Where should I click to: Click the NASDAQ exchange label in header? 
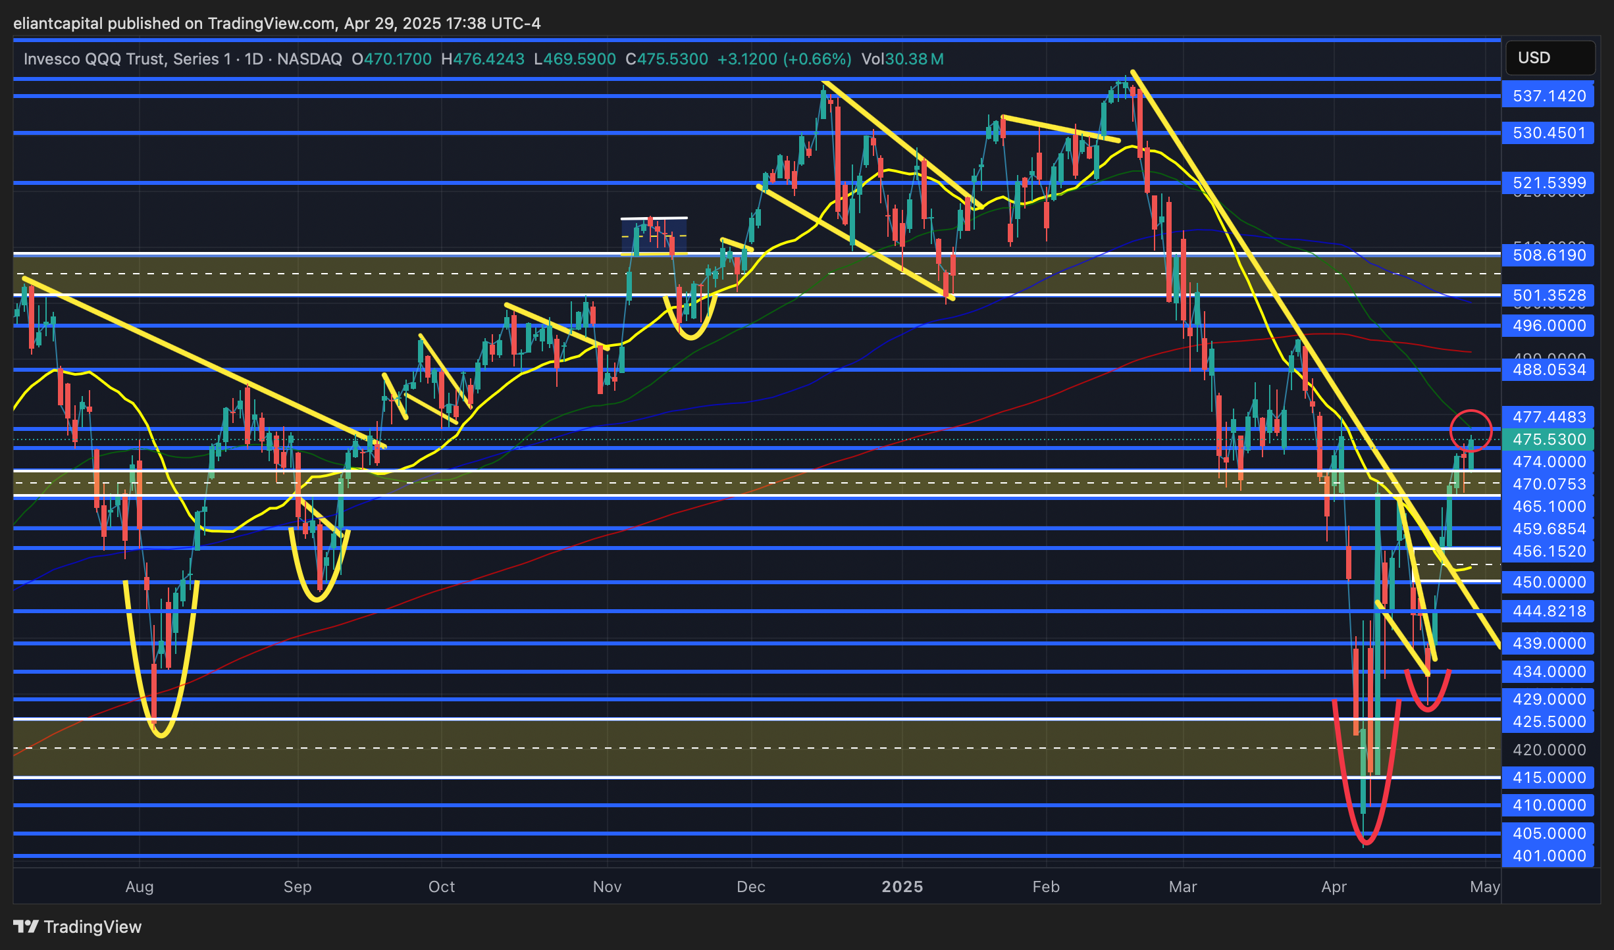coord(309,59)
